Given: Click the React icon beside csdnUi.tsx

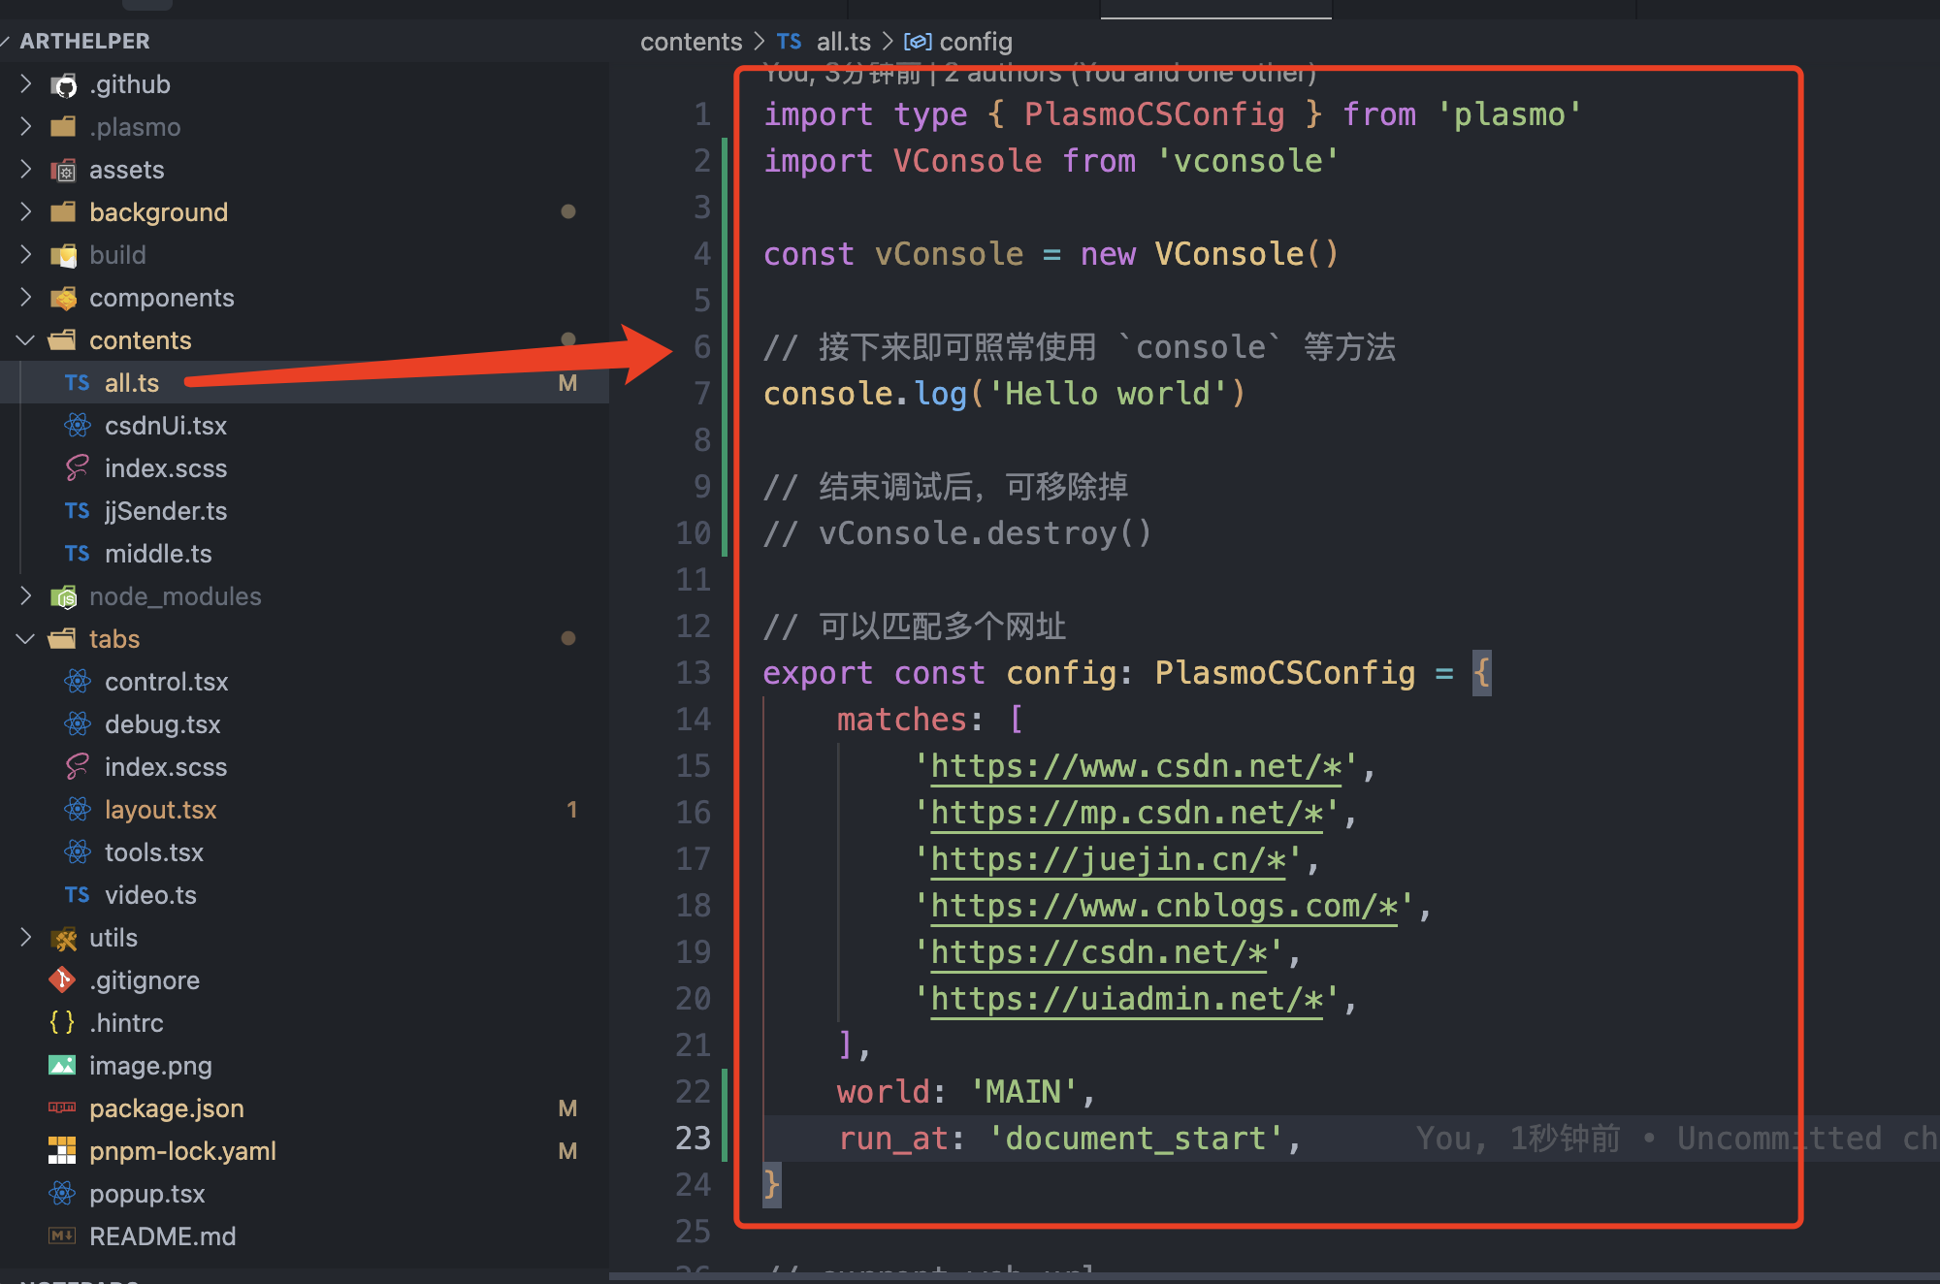Looking at the screenshot, I should [78, 426].
